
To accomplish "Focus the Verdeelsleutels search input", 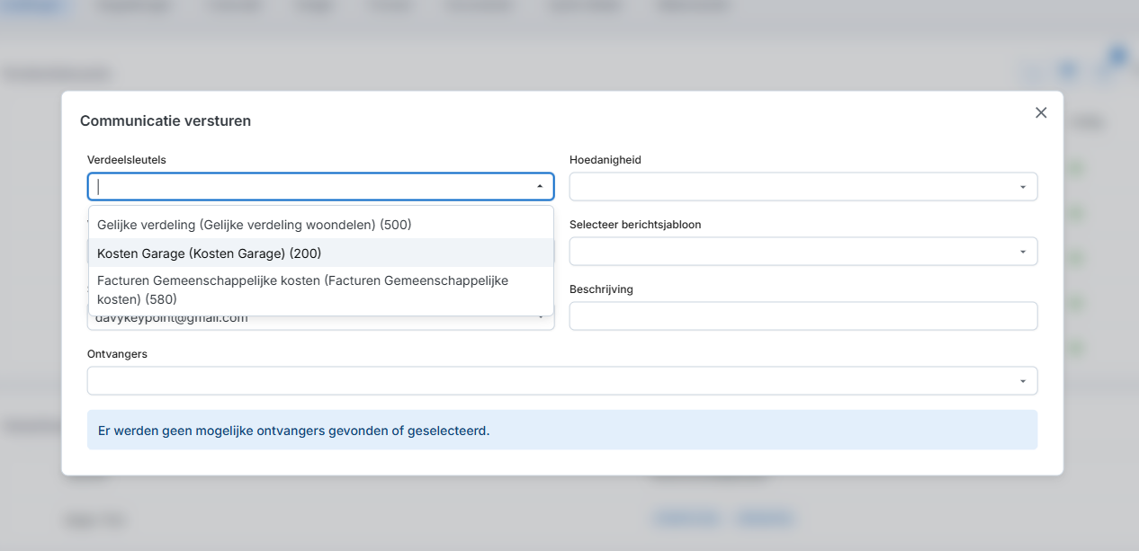I will [306, 186].
